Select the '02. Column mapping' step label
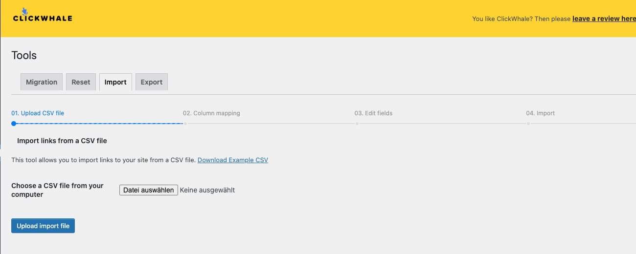The height and width of the screenshot is (254, 636). coord(211,113)
